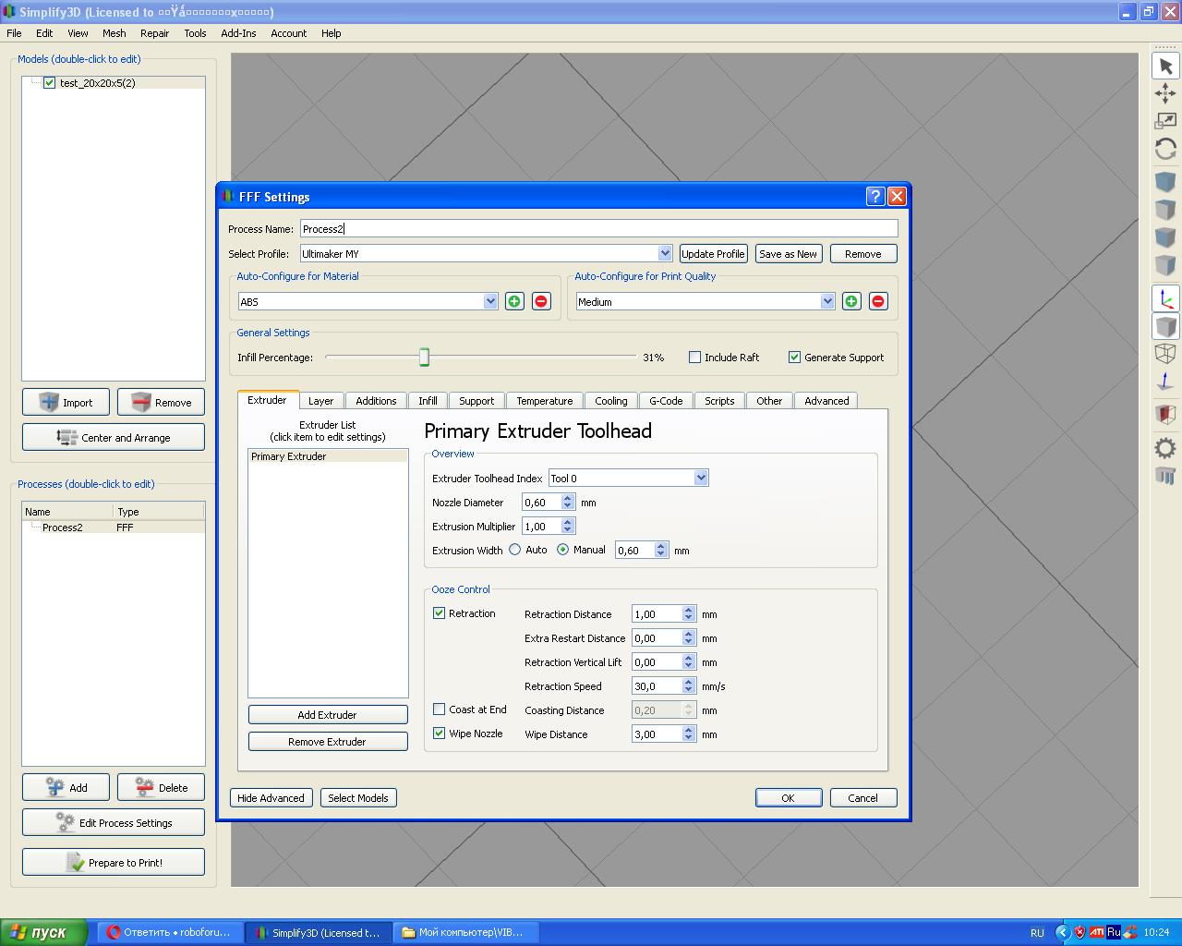The width and height of the screenshot is (1182, 946).
Task: Enable the Include Raft checkbox
Action: click(695, 358)
